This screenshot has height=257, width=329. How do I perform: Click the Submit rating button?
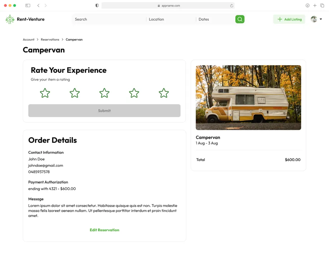104,111
